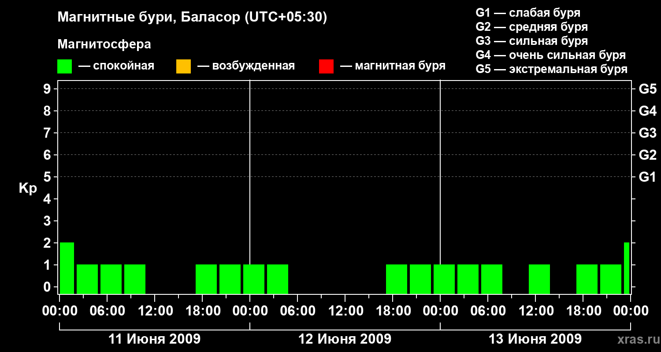Select the first Kp 2 bar on 11 June
The width and height of the screenshot is (661, 352).
[67, 268]
